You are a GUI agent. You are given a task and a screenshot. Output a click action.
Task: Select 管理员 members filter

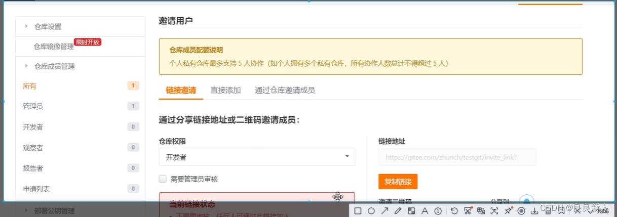click(x=33, y=106)
